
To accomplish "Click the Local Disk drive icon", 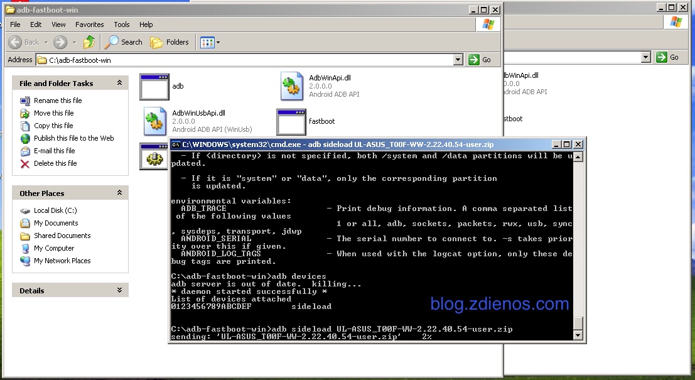I will coord(25,210).
